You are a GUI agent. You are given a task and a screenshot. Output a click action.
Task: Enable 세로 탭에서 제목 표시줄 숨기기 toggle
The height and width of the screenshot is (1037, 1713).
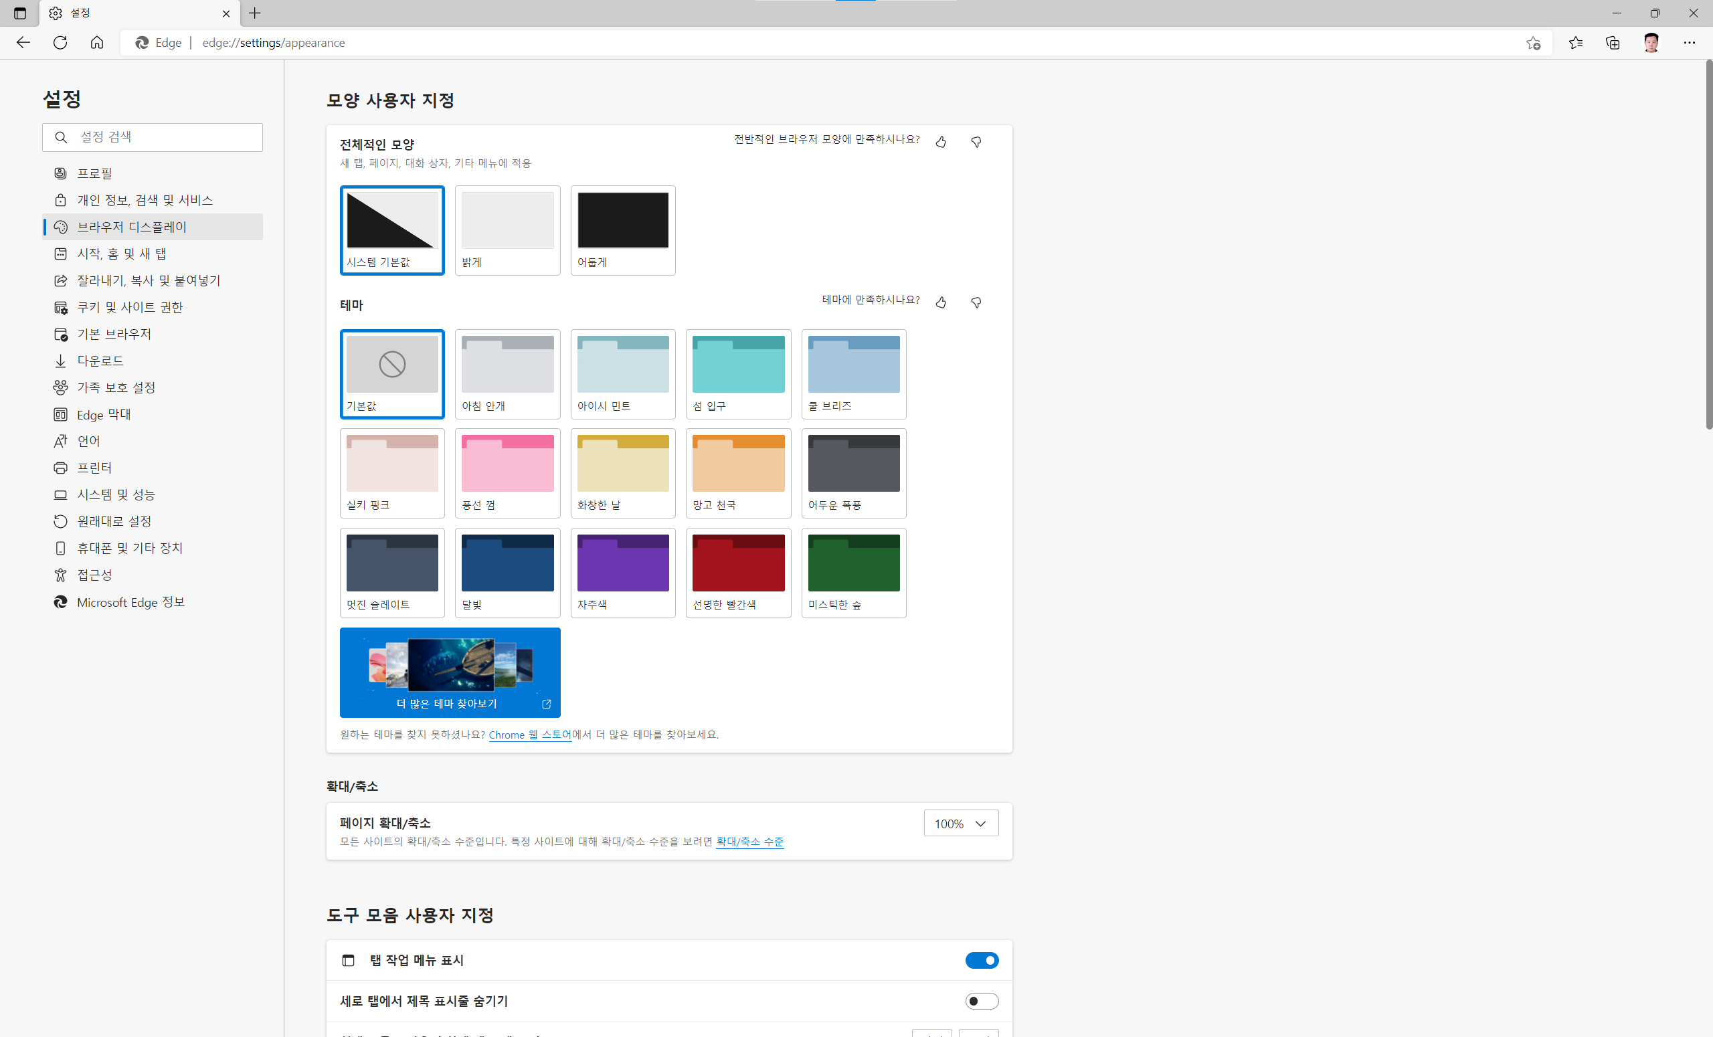[982, 1001]
